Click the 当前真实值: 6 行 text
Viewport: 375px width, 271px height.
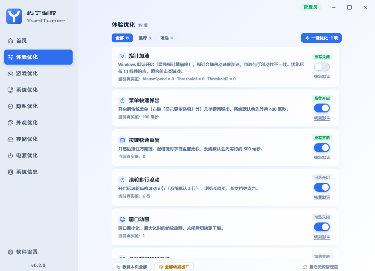tap(134, 196)
